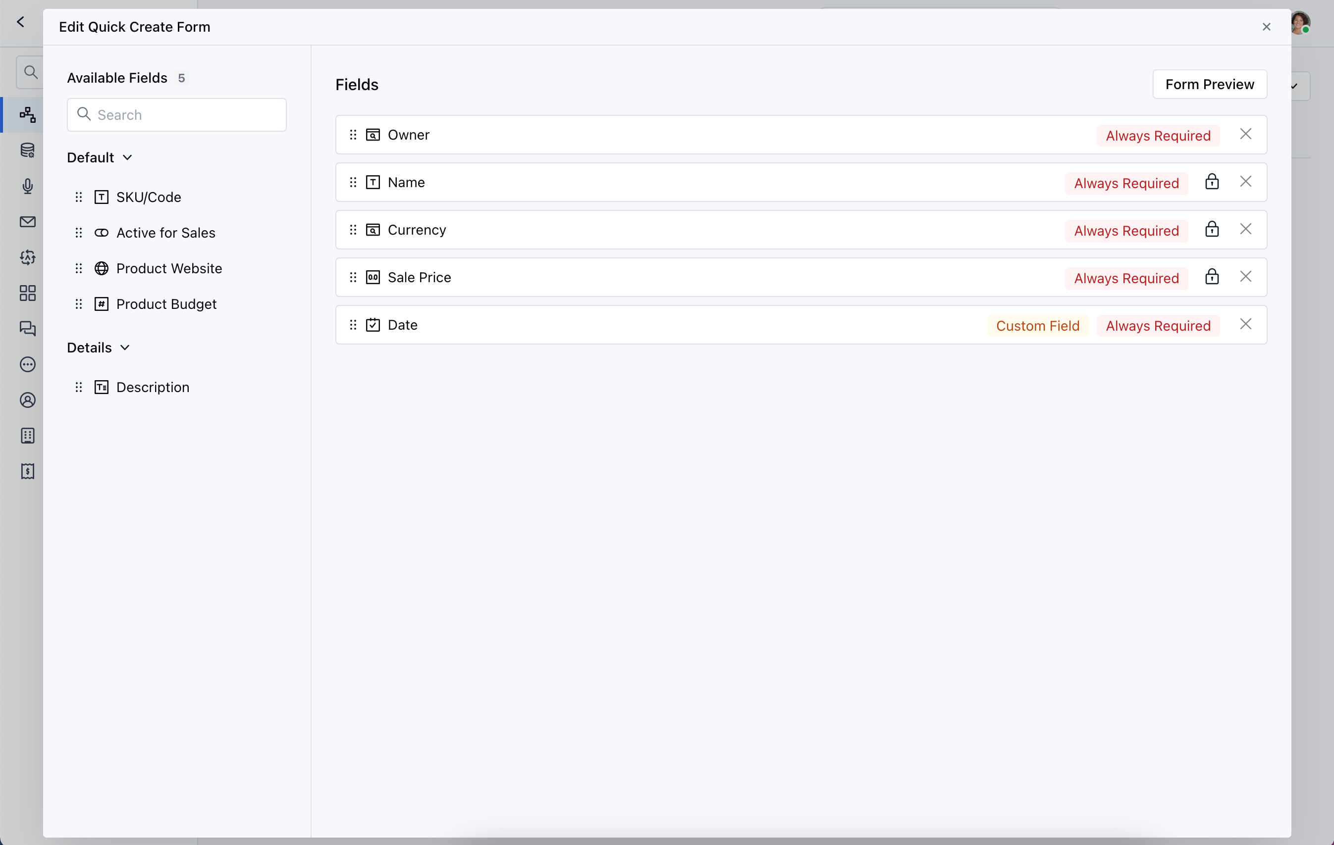This screenshot has width=1334, height=845.
Task: Toggle the lock on the Currency field
Action: (1212, 229)
